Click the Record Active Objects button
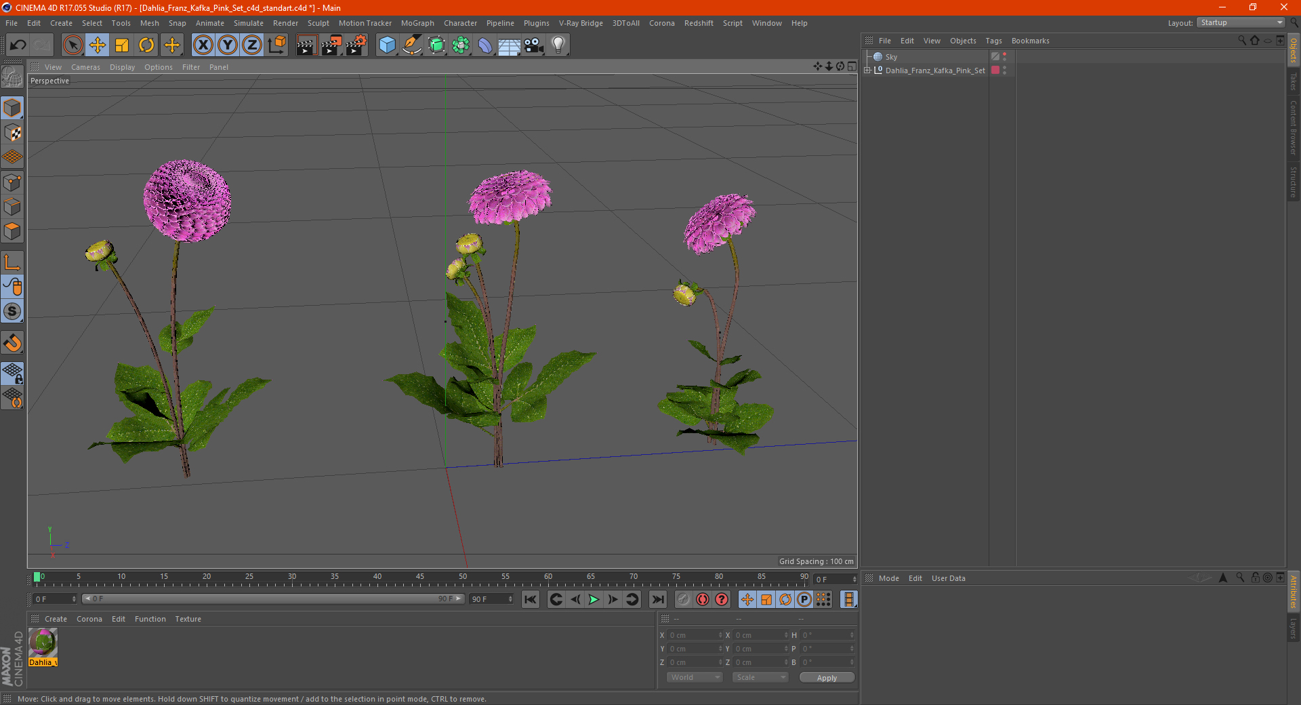The height and width of the screenshot is (705, 1301). pyautogui.click(x=684, y=599)
